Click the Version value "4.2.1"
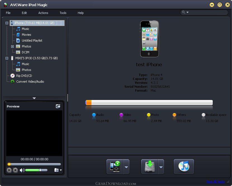The height and width of the screenshot is (186, 232). pyautogui.click(x=154, y=83)
